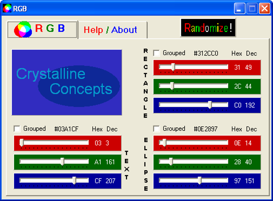Viewport: 273px width, 201px height.
Task: Click the red slider thumb under Rectangle
Action: pyautogui.click(x=173, y=67)
